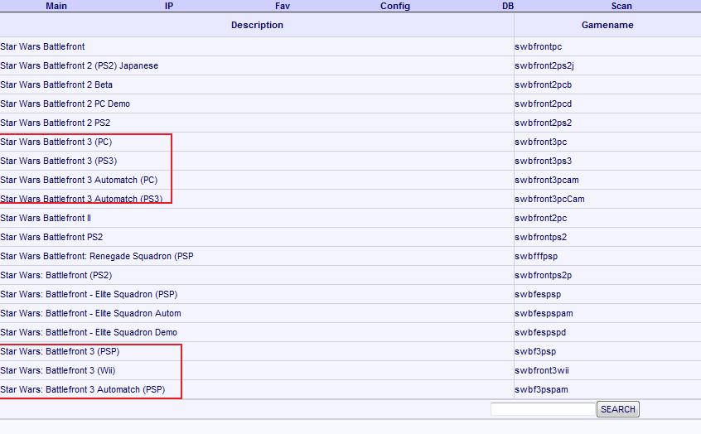Click gamename 'swbfespspam'
The height and width of the screenshot is (434, 701).
click(544, 313)
